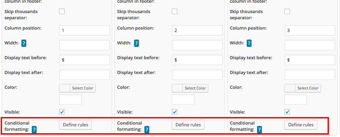This screenshot has width=340, height=137.
Task: Uncheck Visible checkbox in third column
Action: pyautogui.click(x=287, y=112)
